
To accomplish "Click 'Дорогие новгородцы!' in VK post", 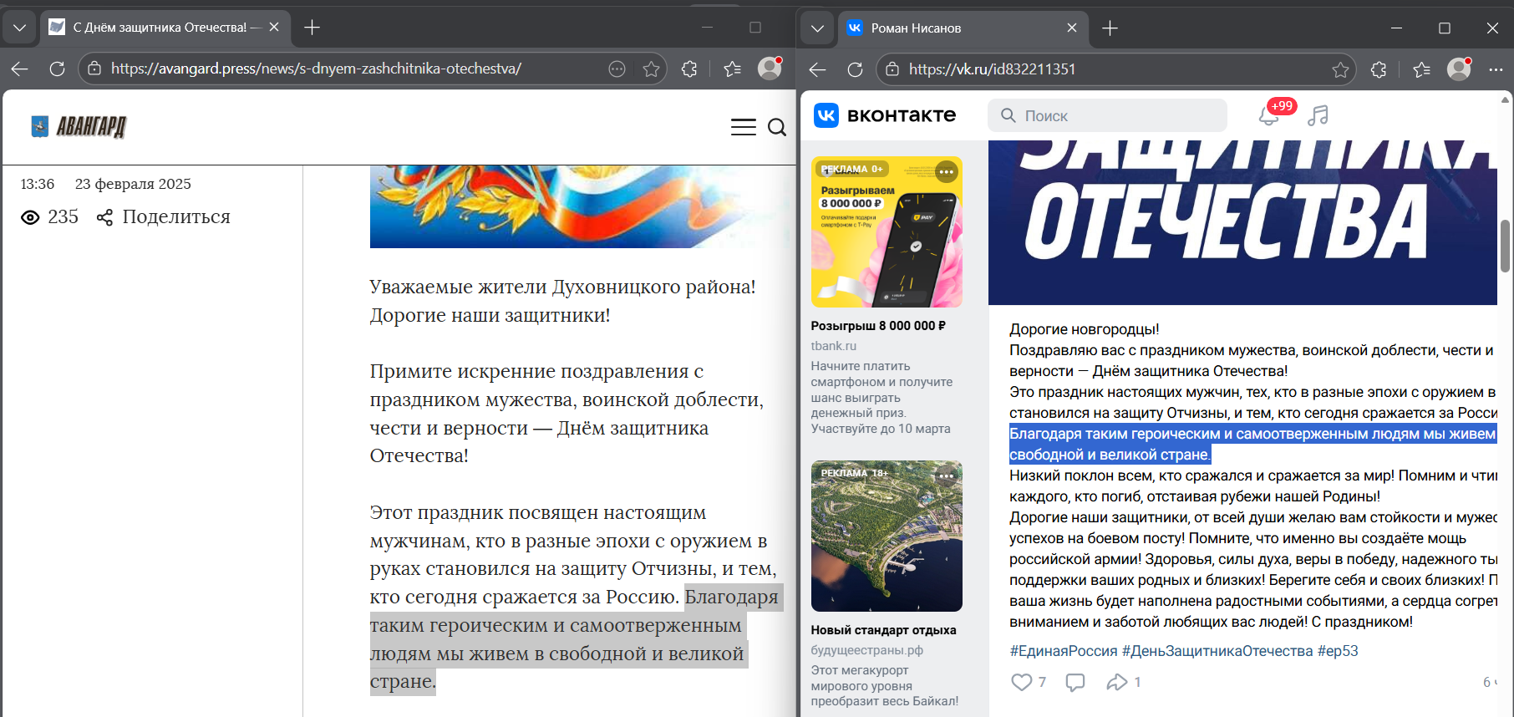I will coord(1084,329).
